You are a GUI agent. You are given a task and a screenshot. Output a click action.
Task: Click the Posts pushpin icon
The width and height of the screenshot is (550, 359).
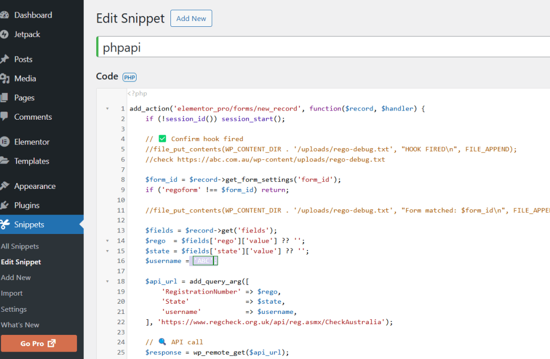[x=4, y=59]
